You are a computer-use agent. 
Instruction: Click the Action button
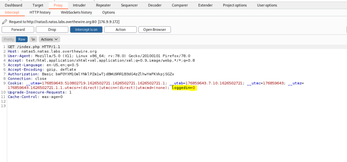120,29
